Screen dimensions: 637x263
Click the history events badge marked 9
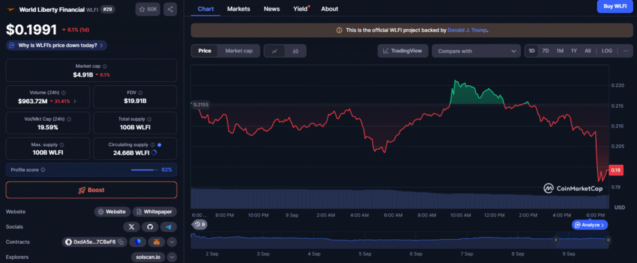200,224
